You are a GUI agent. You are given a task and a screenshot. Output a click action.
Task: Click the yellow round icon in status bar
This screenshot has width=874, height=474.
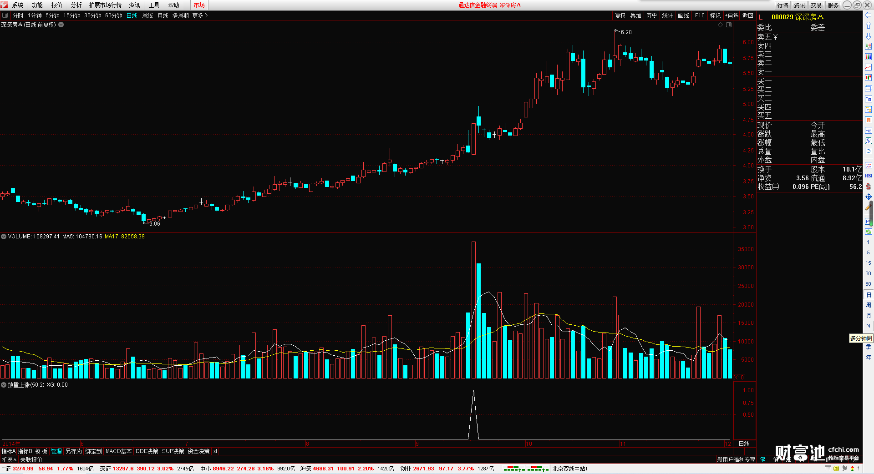836,469
